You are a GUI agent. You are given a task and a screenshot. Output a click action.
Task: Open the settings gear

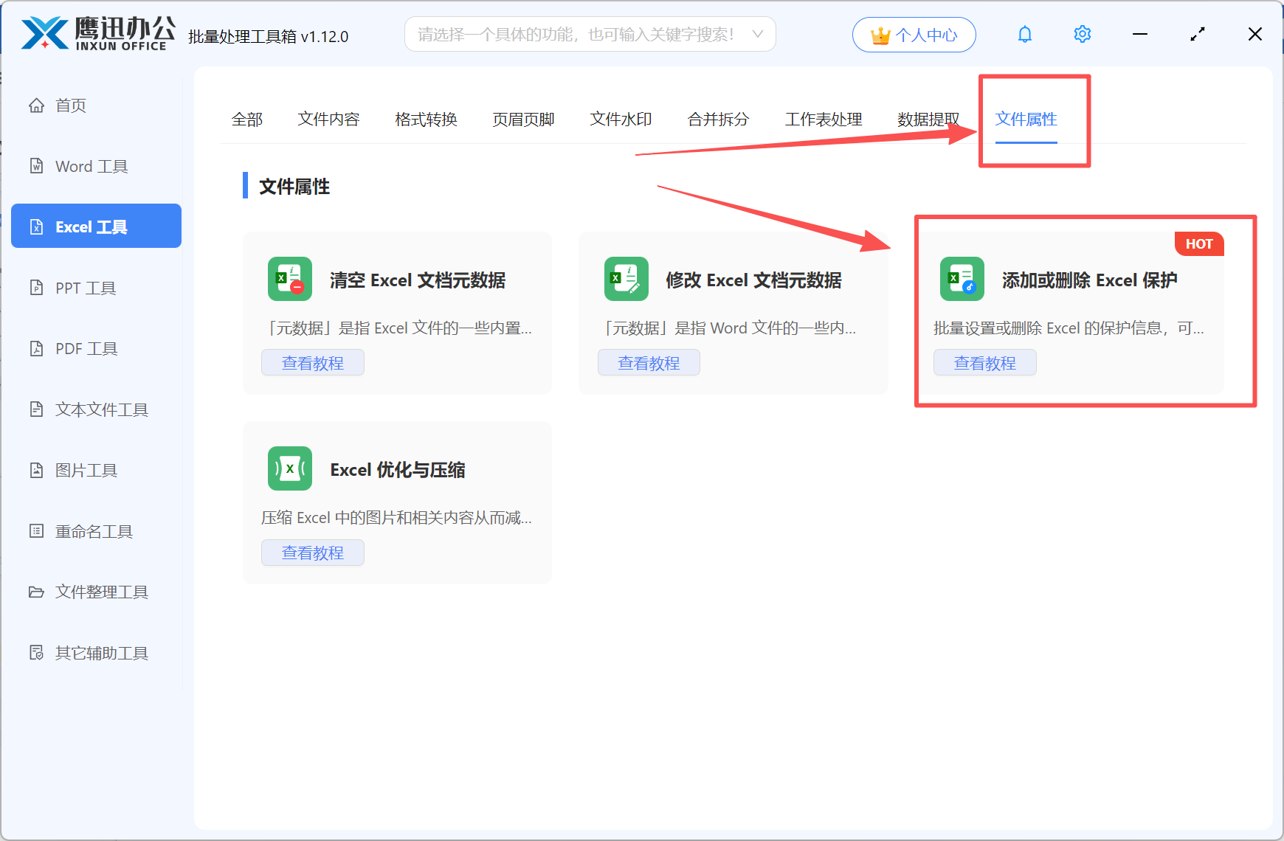pyautogui.click(x=1082, y=34)
